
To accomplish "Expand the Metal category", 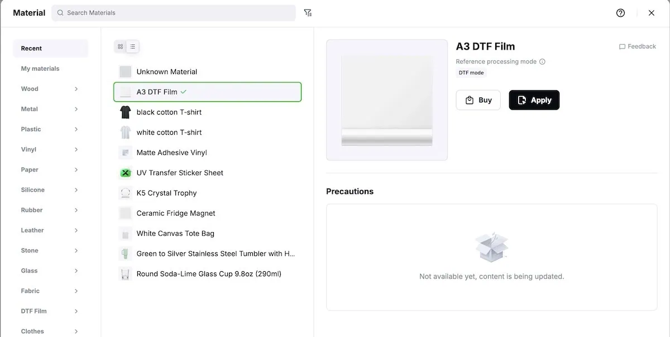I will coord(50,109).
